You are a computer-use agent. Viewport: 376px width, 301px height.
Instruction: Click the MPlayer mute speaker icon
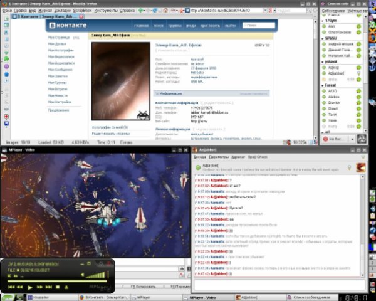click(x=82, y=275)
